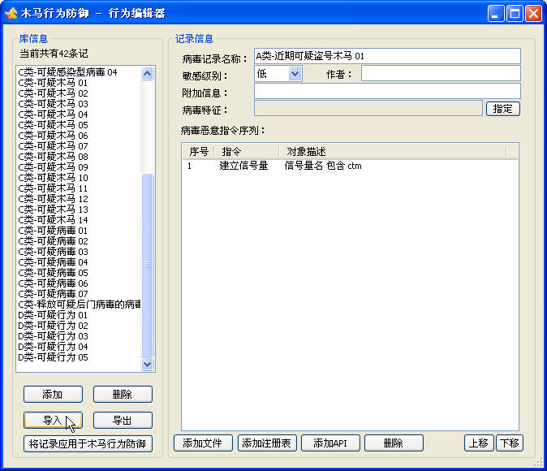Focus the 附加信息 input field
The width and height of the screenshot is (547, 471).
(x=387, y=91)
